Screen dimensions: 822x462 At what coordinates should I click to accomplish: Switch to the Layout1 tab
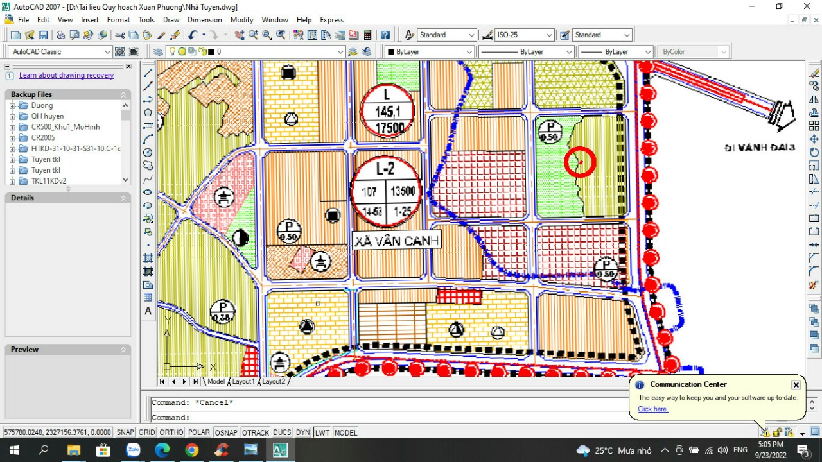243,381
